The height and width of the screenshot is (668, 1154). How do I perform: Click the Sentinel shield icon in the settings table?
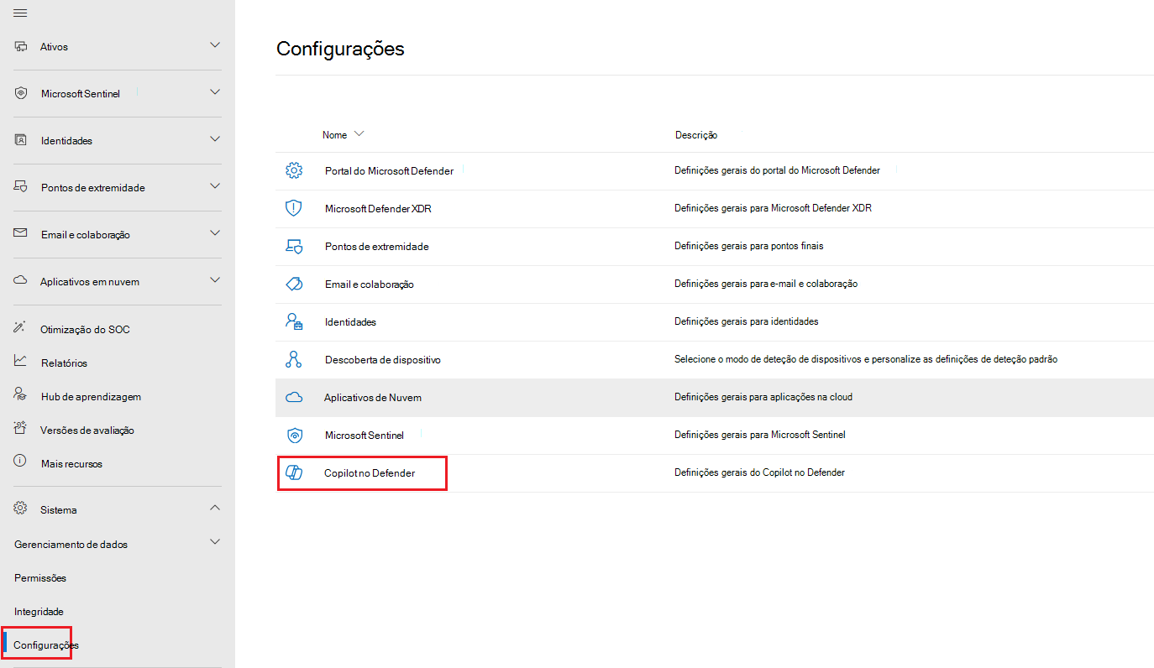294,435
